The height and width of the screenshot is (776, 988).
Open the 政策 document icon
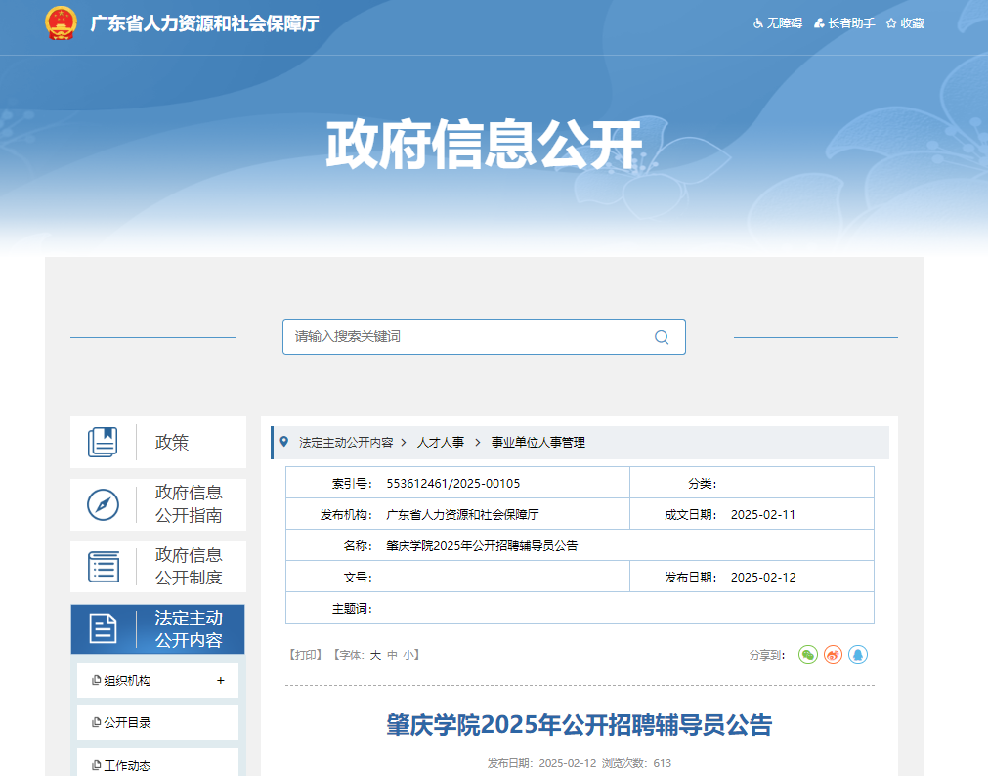(103, 443)
